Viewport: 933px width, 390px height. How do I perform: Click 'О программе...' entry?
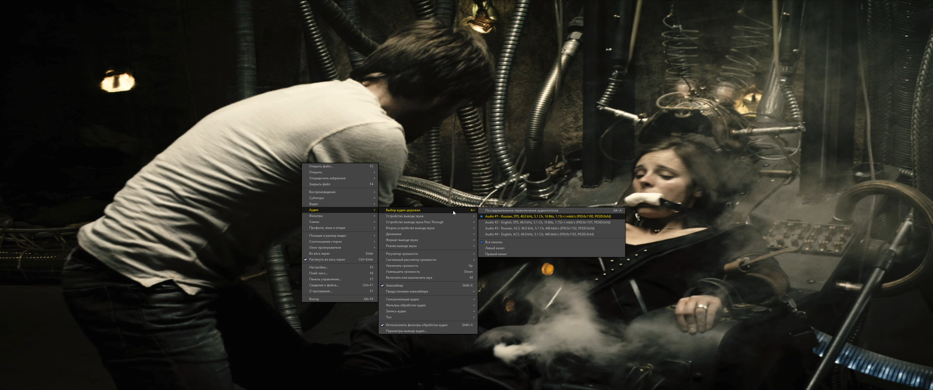click(340, 291)
